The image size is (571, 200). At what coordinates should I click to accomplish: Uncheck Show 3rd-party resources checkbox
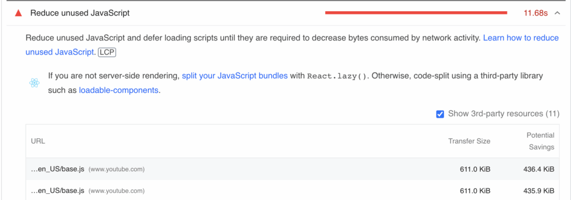point(440,114)
